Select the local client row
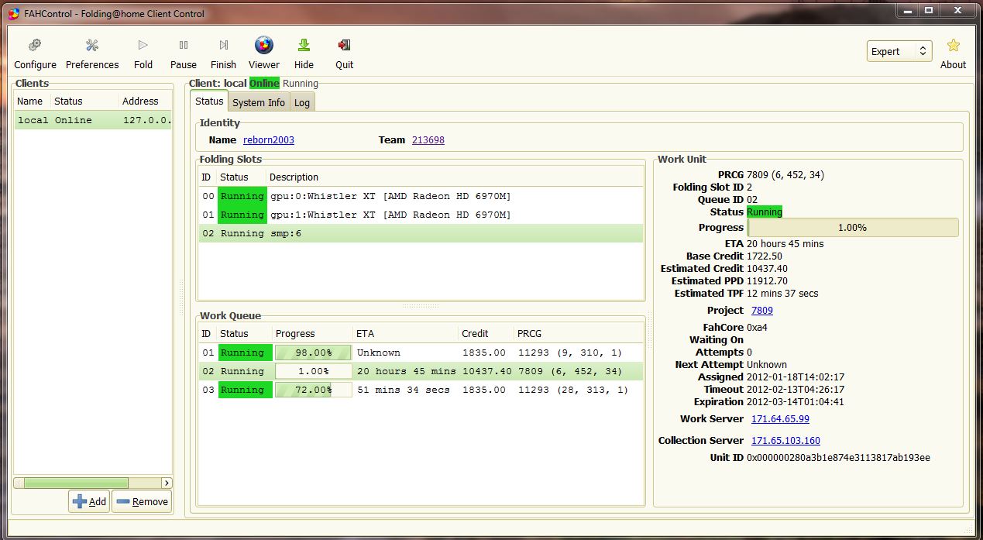Image resolution: width=983 pixels, height=540 pixels. pos(93,120)
